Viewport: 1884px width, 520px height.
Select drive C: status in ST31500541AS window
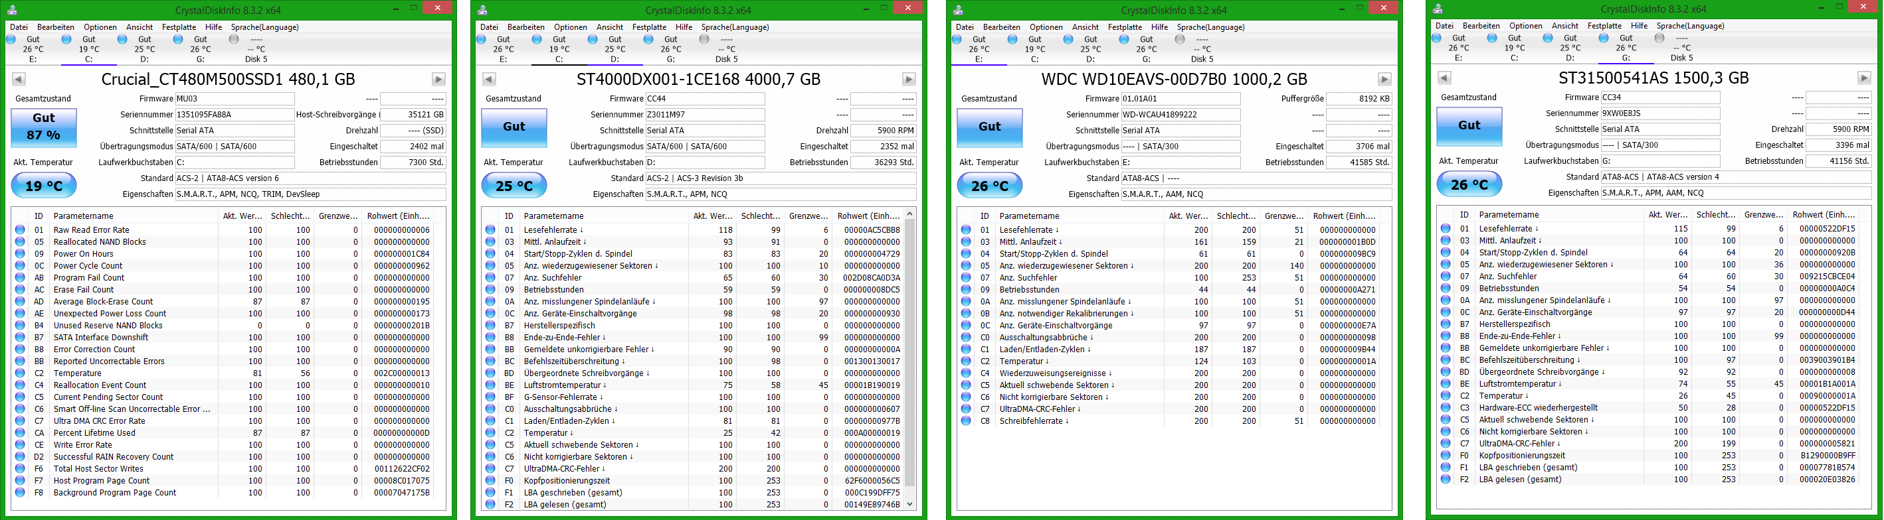coord(1515,48)
